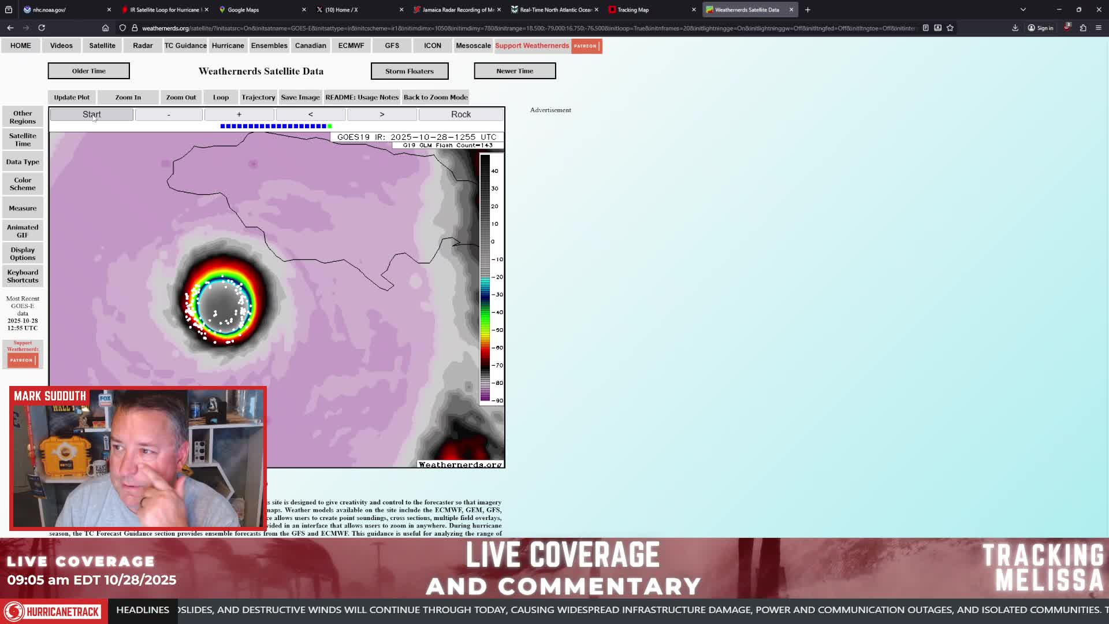Start the satellite loop animation
Image resolution: width=1109 pixels, height=624 pixels.
(x=92, y=114)
